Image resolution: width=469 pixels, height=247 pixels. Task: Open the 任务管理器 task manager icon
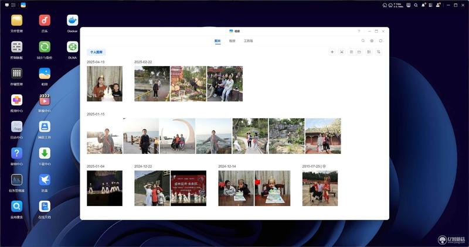[x=17, y=180]
